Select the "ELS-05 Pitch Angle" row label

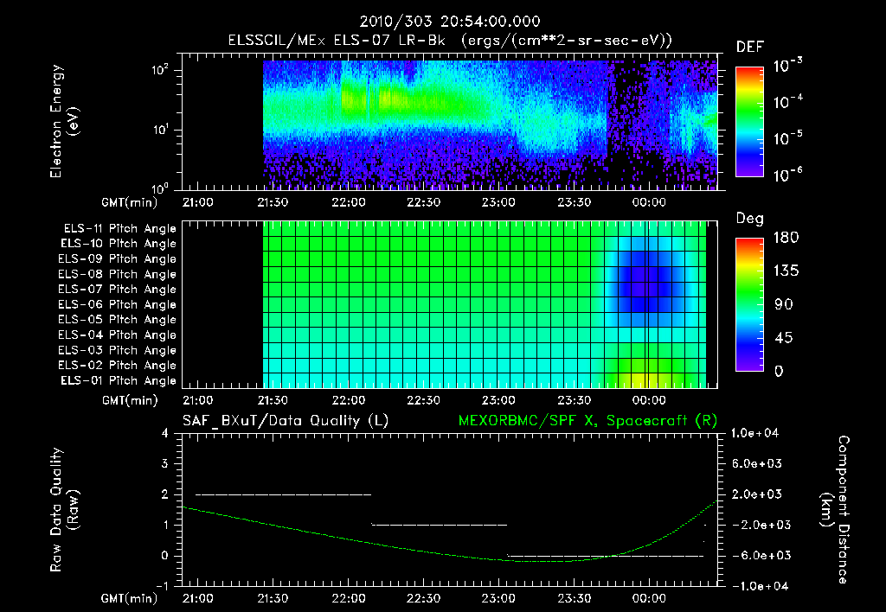coord(118,320)
